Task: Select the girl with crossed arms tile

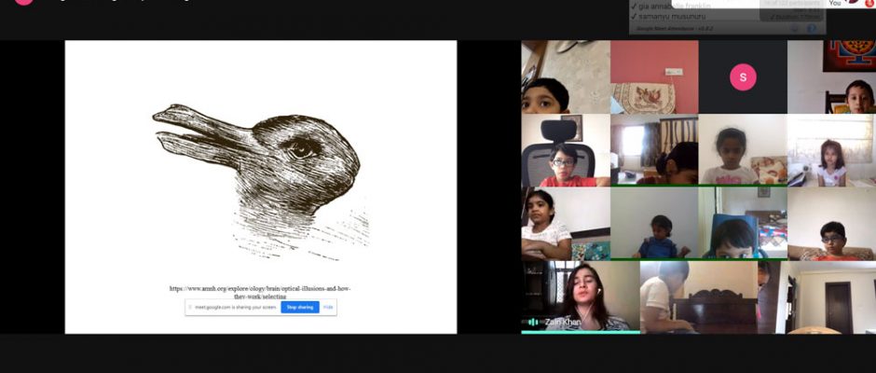Action: (566, 224)
